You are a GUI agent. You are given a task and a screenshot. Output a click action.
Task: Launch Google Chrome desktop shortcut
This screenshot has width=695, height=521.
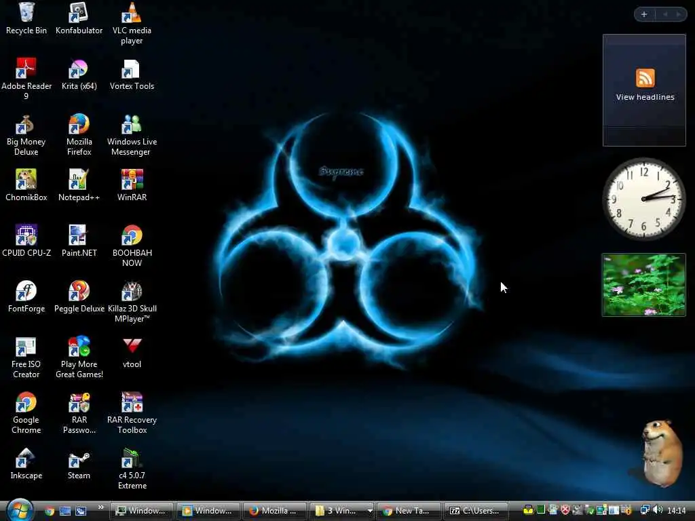(26, 413)
